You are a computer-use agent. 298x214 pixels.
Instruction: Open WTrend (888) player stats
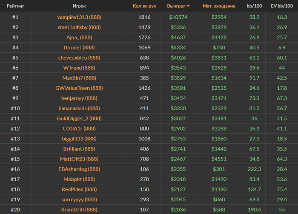tap(79, 68)
